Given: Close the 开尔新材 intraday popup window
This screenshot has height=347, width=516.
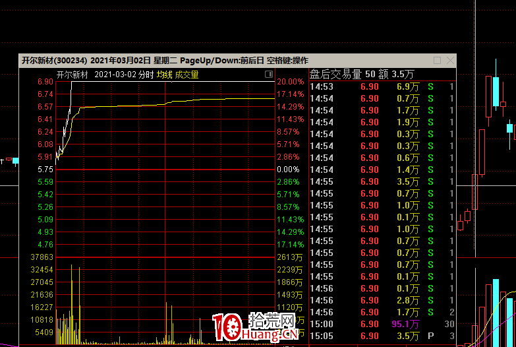Looking at the screenshot, I should [450, 61].
